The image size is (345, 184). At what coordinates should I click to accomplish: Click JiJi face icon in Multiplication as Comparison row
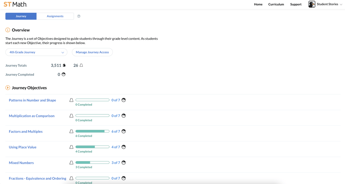tap(123, 116)
